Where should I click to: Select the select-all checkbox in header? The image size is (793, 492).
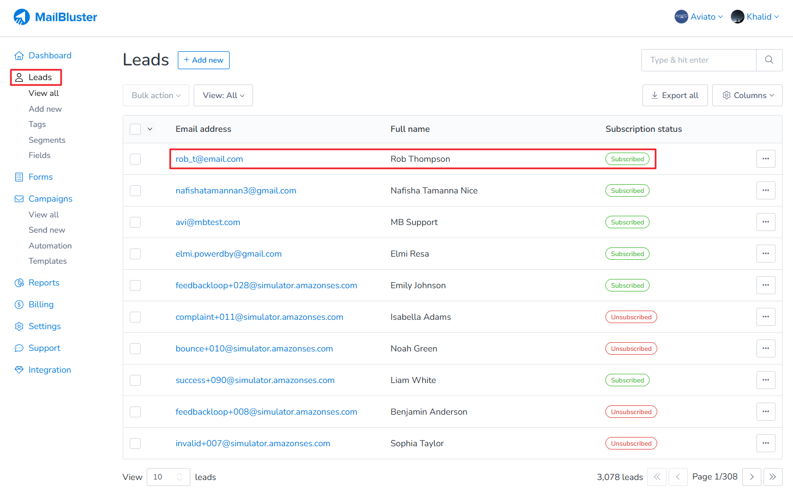pos(135,129)
